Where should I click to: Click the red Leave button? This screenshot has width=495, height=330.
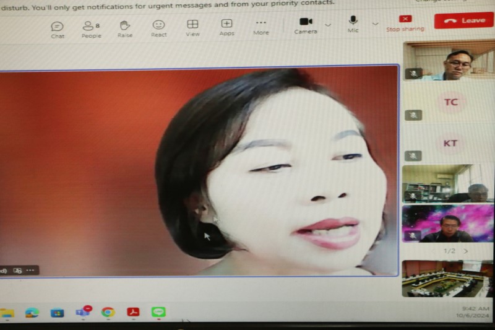tap(463, 20)
